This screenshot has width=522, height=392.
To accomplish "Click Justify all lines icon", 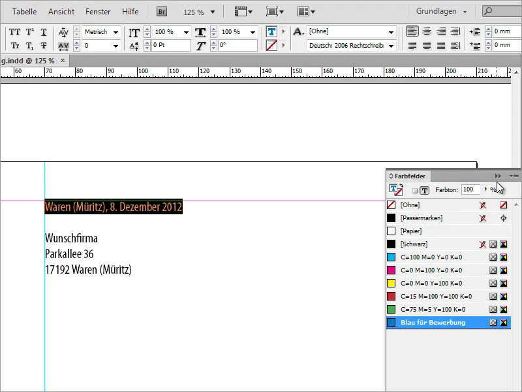I will [441, 45].
